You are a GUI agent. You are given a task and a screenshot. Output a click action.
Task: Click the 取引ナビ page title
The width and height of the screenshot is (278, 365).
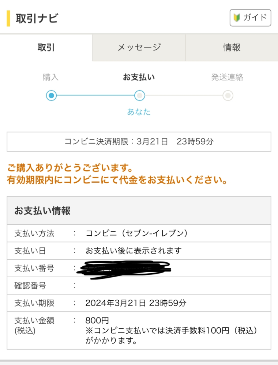pyautogui.click(x=37, y=18)
